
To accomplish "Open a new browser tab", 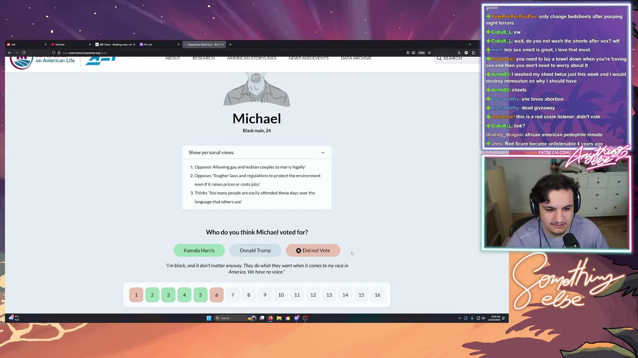I will point(230,44).
